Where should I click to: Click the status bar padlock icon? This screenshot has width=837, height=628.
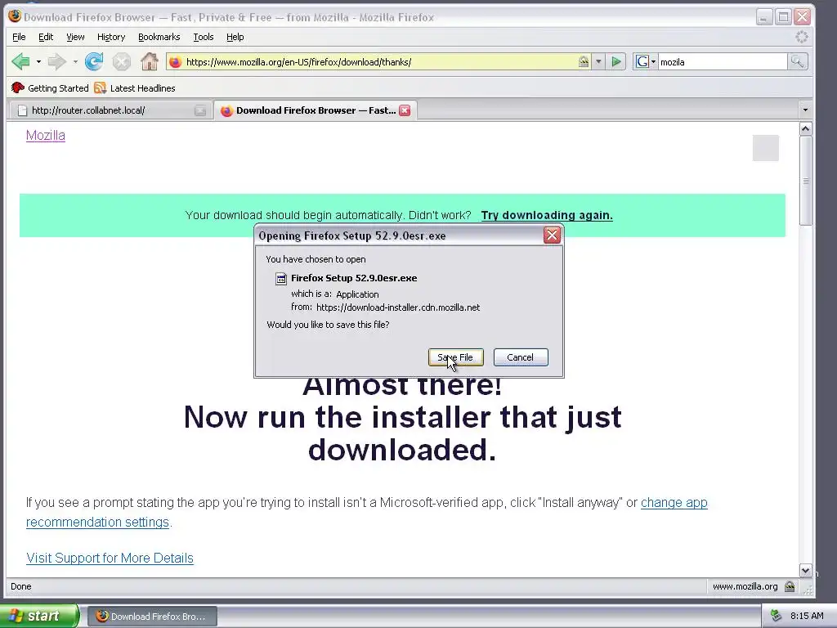[790, 586]
